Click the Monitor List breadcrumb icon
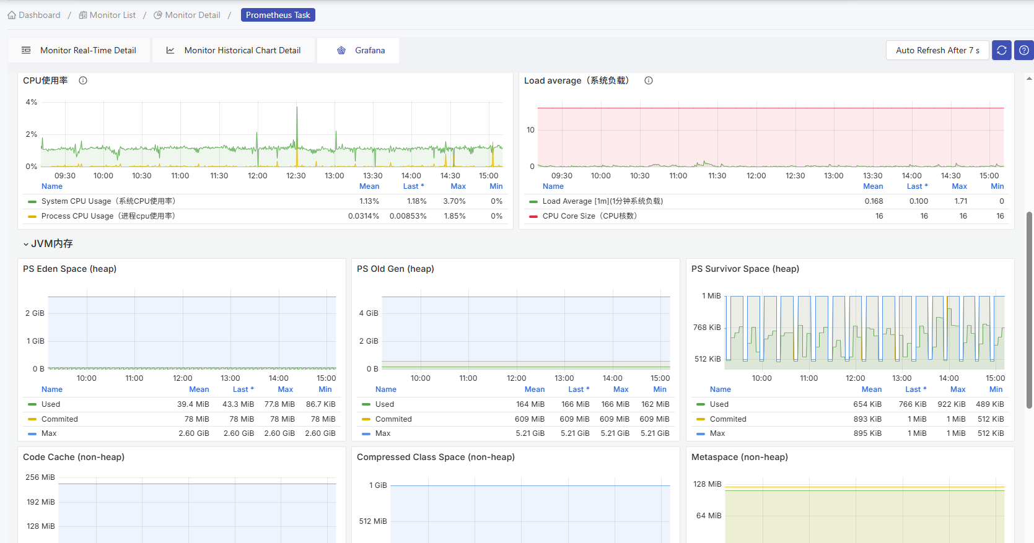 (x=83, y=15)
